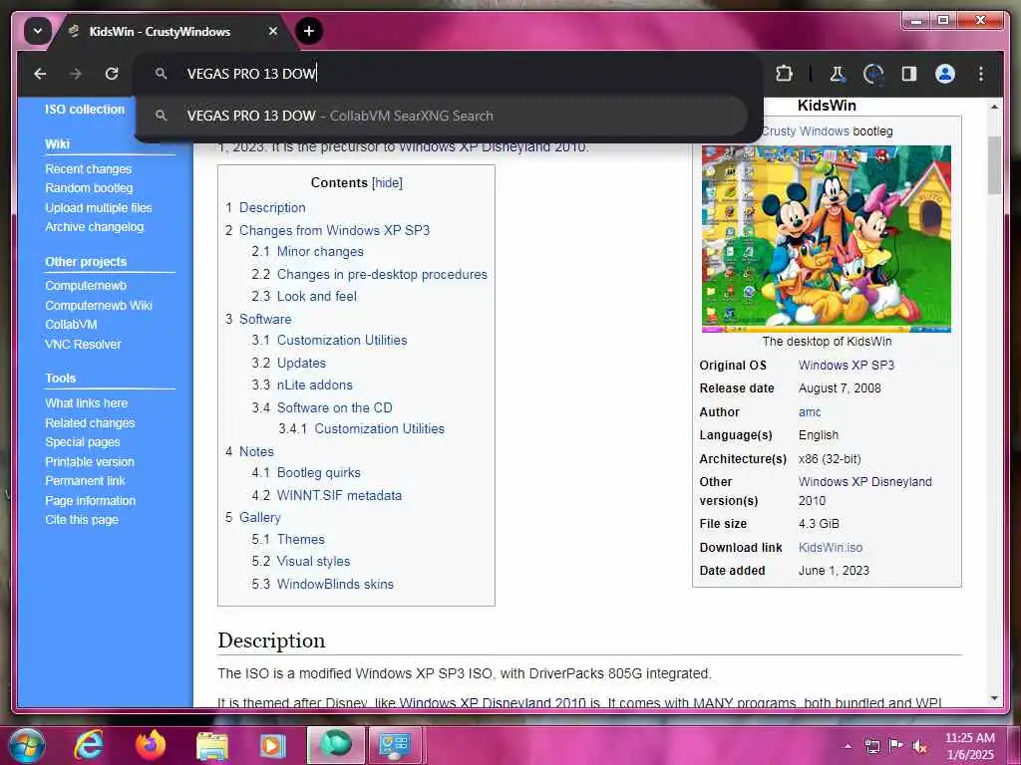Screen dimensions: 1021x765
Task: Open the amc author link
Action: coord(810,412)
